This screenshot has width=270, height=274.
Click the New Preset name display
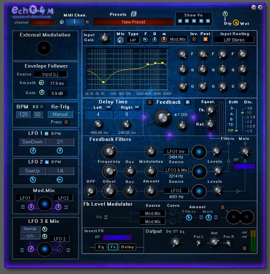pyautogui.click(x=134, y=22)
